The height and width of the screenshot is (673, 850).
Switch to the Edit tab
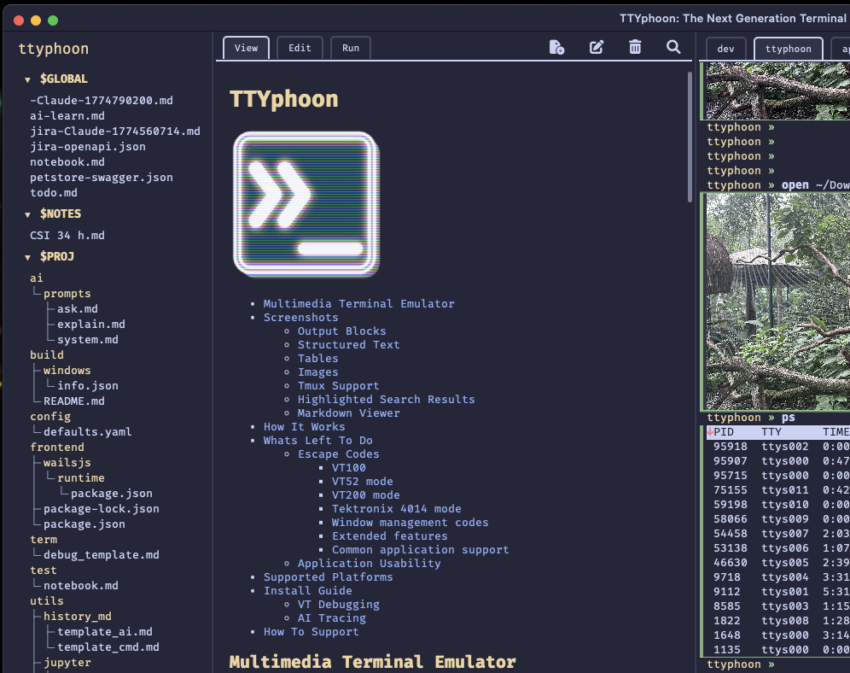[300, 48]
